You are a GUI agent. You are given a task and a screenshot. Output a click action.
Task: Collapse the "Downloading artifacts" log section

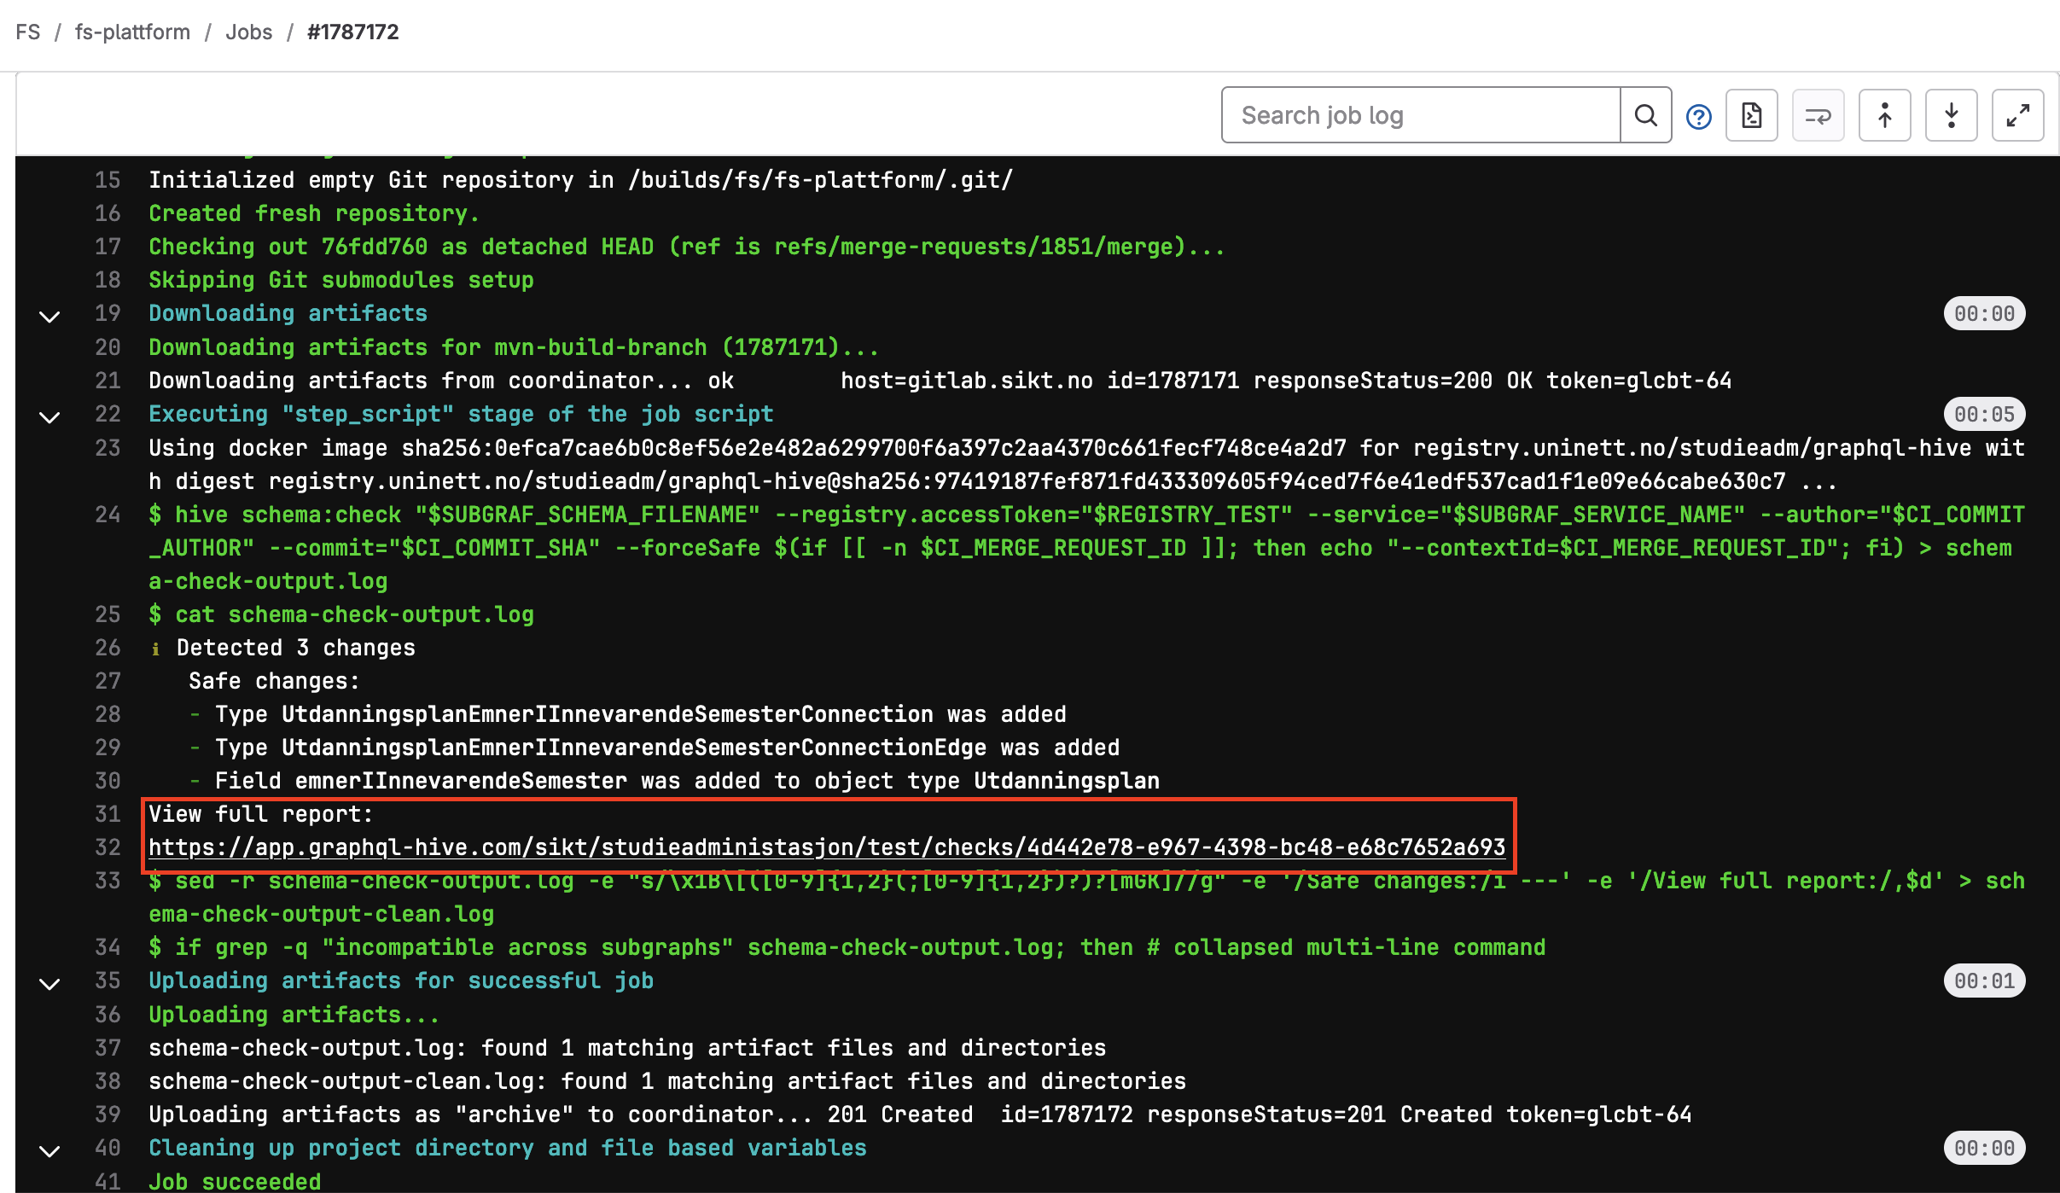(x=49, y=317)
